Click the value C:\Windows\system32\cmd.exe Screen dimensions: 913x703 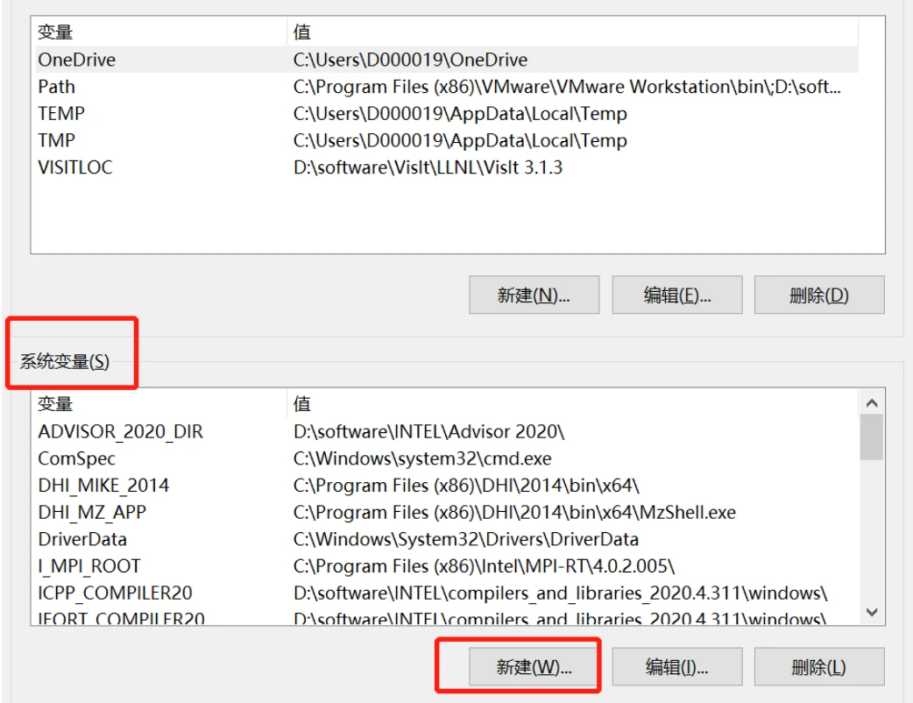tap(422, 458)
